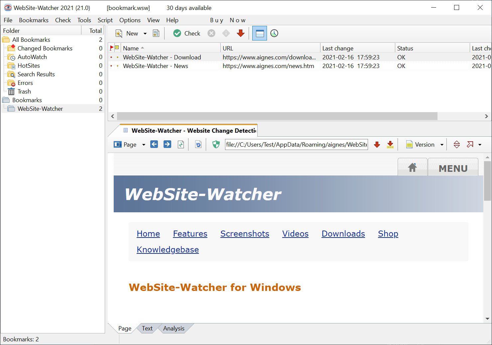492x345 pixels.
Task: Click the add-page icon next to New
Action: tap(156, 34)
